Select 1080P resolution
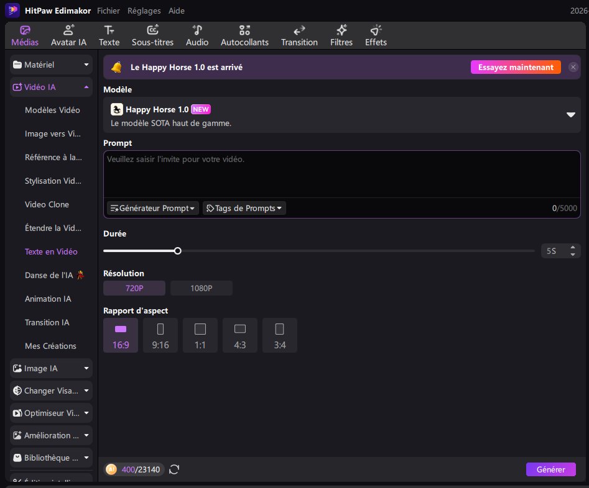The image size is (589, 488). [202, 288]
